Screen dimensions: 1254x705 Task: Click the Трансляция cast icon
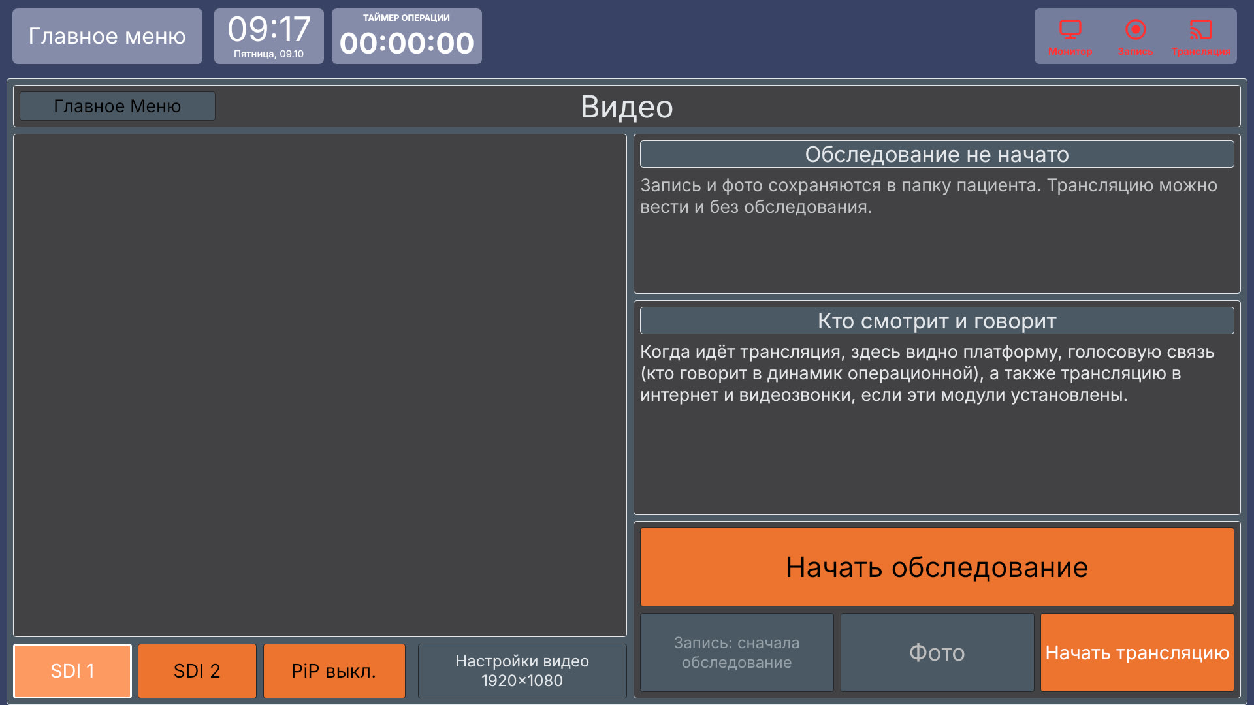(x=1200, y=30)
